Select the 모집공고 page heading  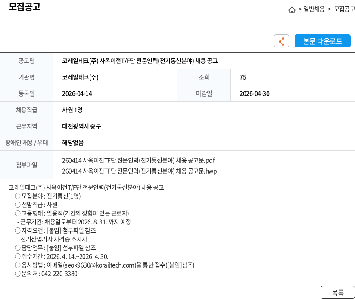click(x=25, y=6)
